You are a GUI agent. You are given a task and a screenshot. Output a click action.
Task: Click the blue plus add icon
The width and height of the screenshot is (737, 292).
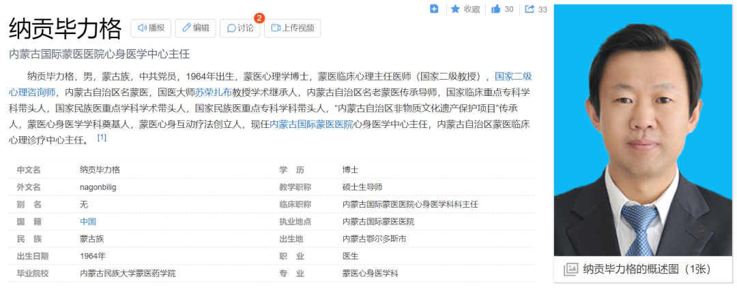[434, 9]
